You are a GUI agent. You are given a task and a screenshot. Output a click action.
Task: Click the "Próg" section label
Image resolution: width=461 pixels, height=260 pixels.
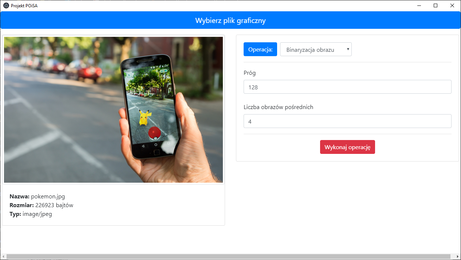pyautogui.click(x=249, y=73)
